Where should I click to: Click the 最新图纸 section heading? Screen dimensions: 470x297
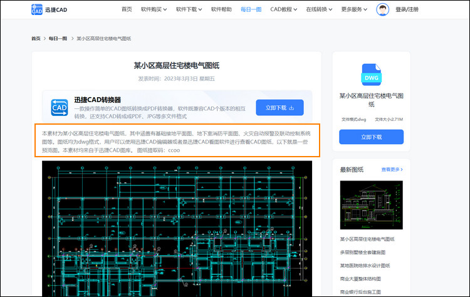(352, 170)
